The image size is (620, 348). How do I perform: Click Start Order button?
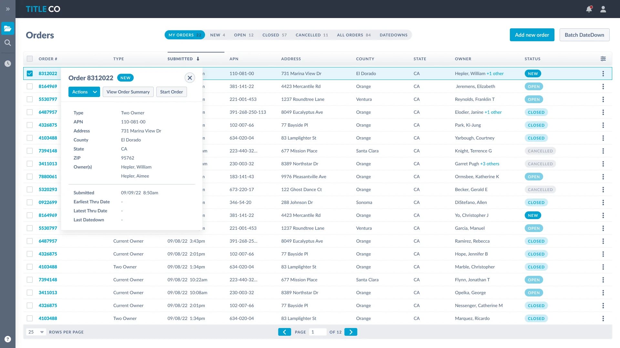point(171,92)
